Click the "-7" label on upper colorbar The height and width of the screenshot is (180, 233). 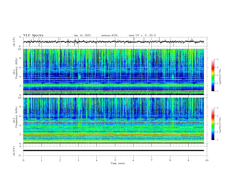pyautogui.click(x=217, y=91)
